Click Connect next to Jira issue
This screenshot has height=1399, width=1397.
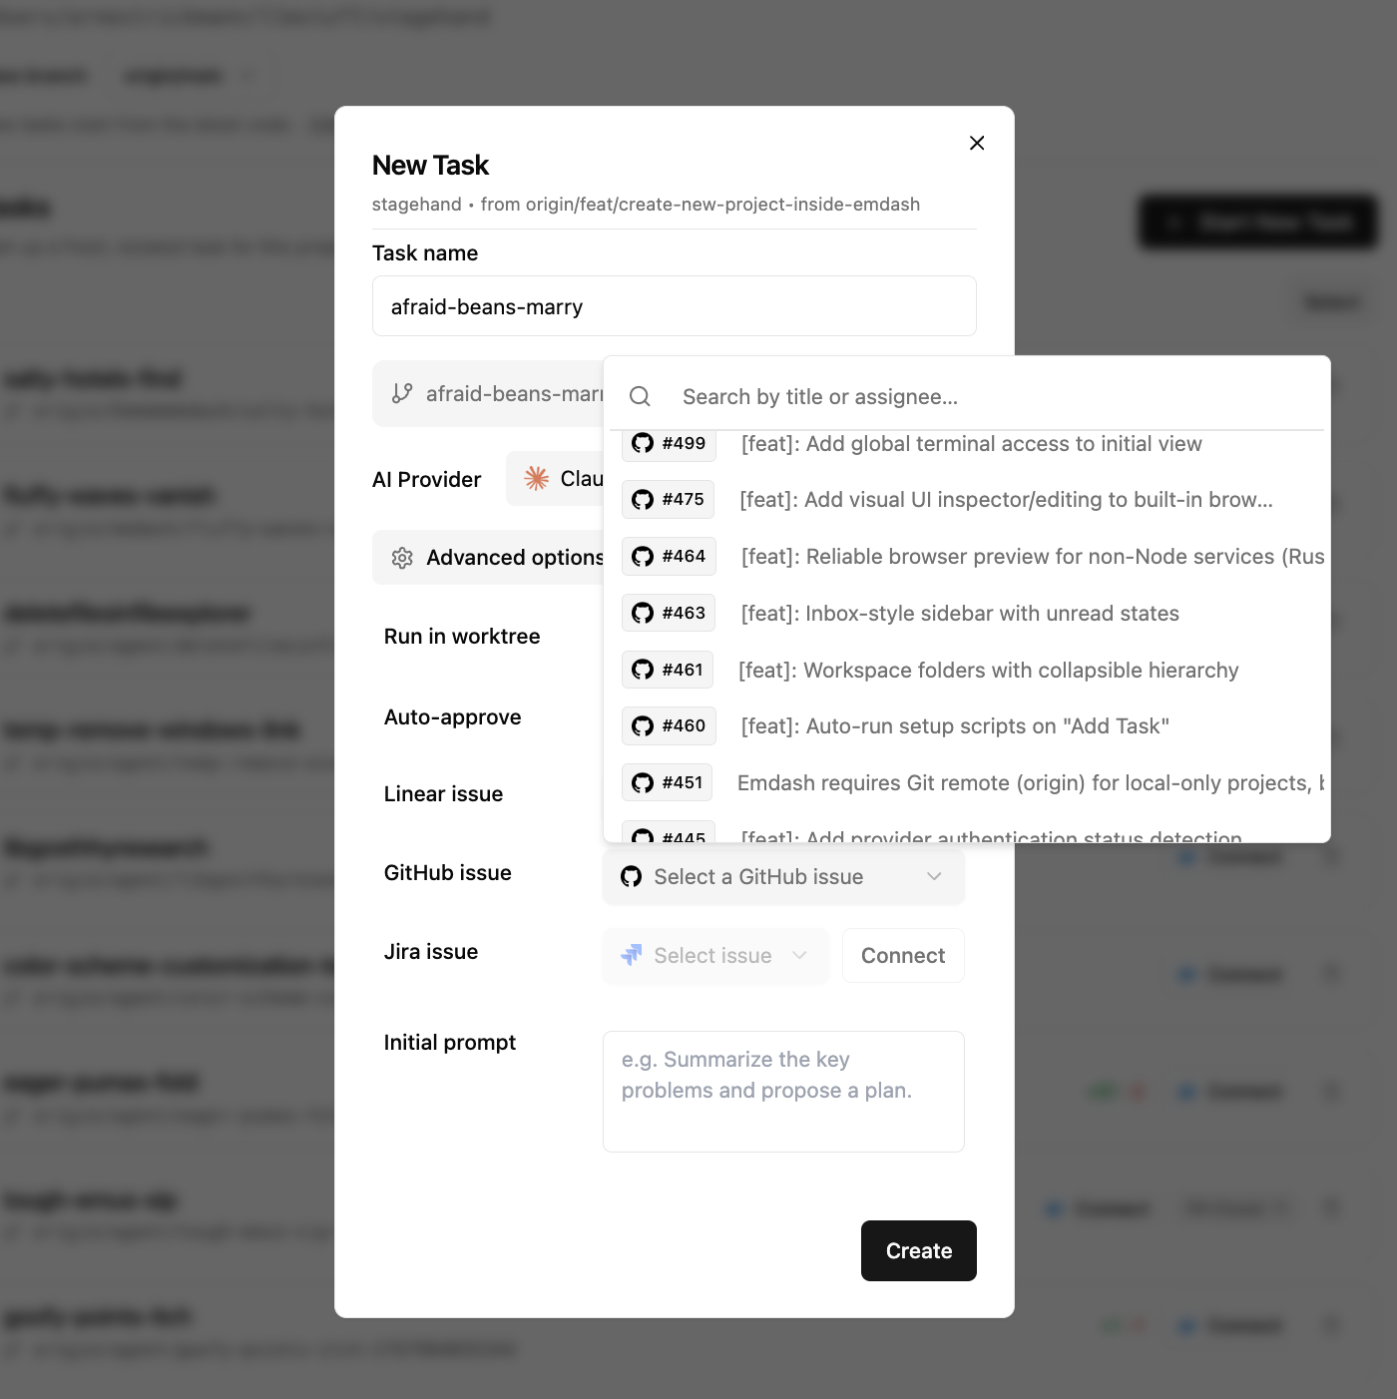coord(902,956)
